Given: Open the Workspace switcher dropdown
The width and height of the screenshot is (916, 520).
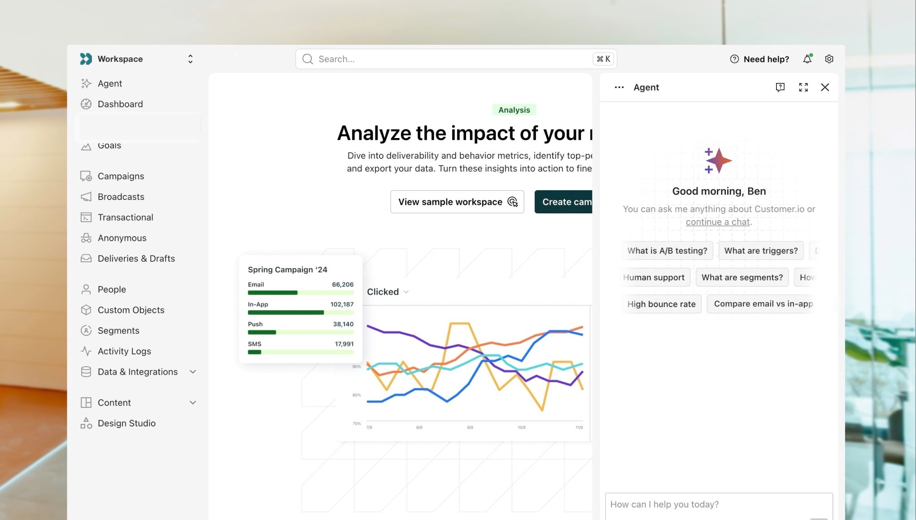Looking at the screenshot, I should (x=190, y=59).
